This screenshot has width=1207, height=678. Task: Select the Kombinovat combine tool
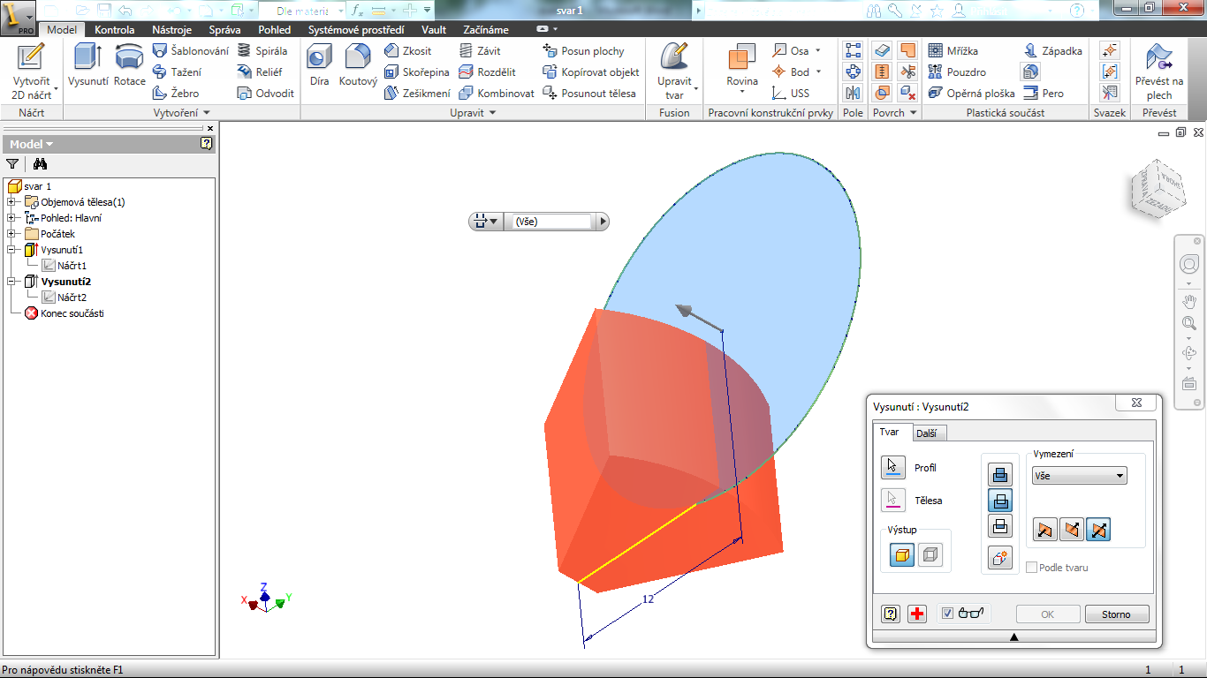tap(496, 93)
